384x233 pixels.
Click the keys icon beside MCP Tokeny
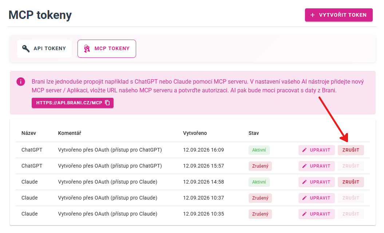tap(87, 49)
